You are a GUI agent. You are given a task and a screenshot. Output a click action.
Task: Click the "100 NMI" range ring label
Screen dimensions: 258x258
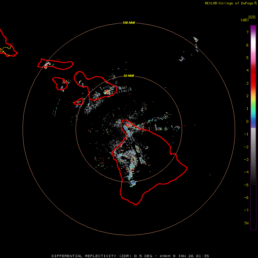(129, 23)
